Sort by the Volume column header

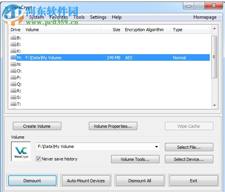coord(62,30)
